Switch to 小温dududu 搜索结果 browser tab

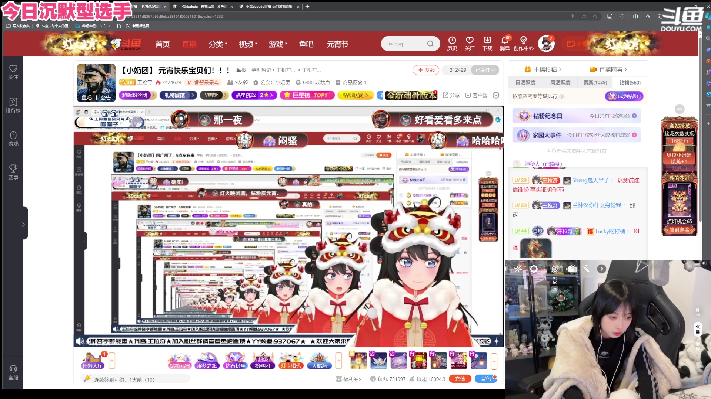pos(202,6)
